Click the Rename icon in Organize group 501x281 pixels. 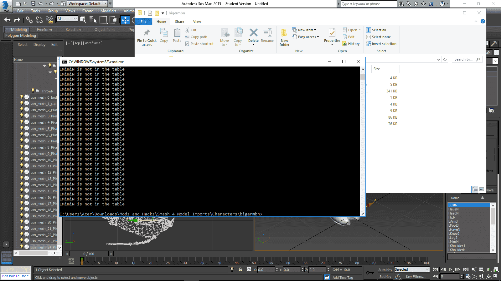267,35
